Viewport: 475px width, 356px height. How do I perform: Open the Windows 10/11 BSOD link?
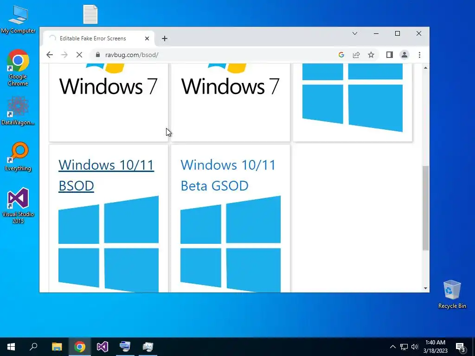[x=106, y=175]
